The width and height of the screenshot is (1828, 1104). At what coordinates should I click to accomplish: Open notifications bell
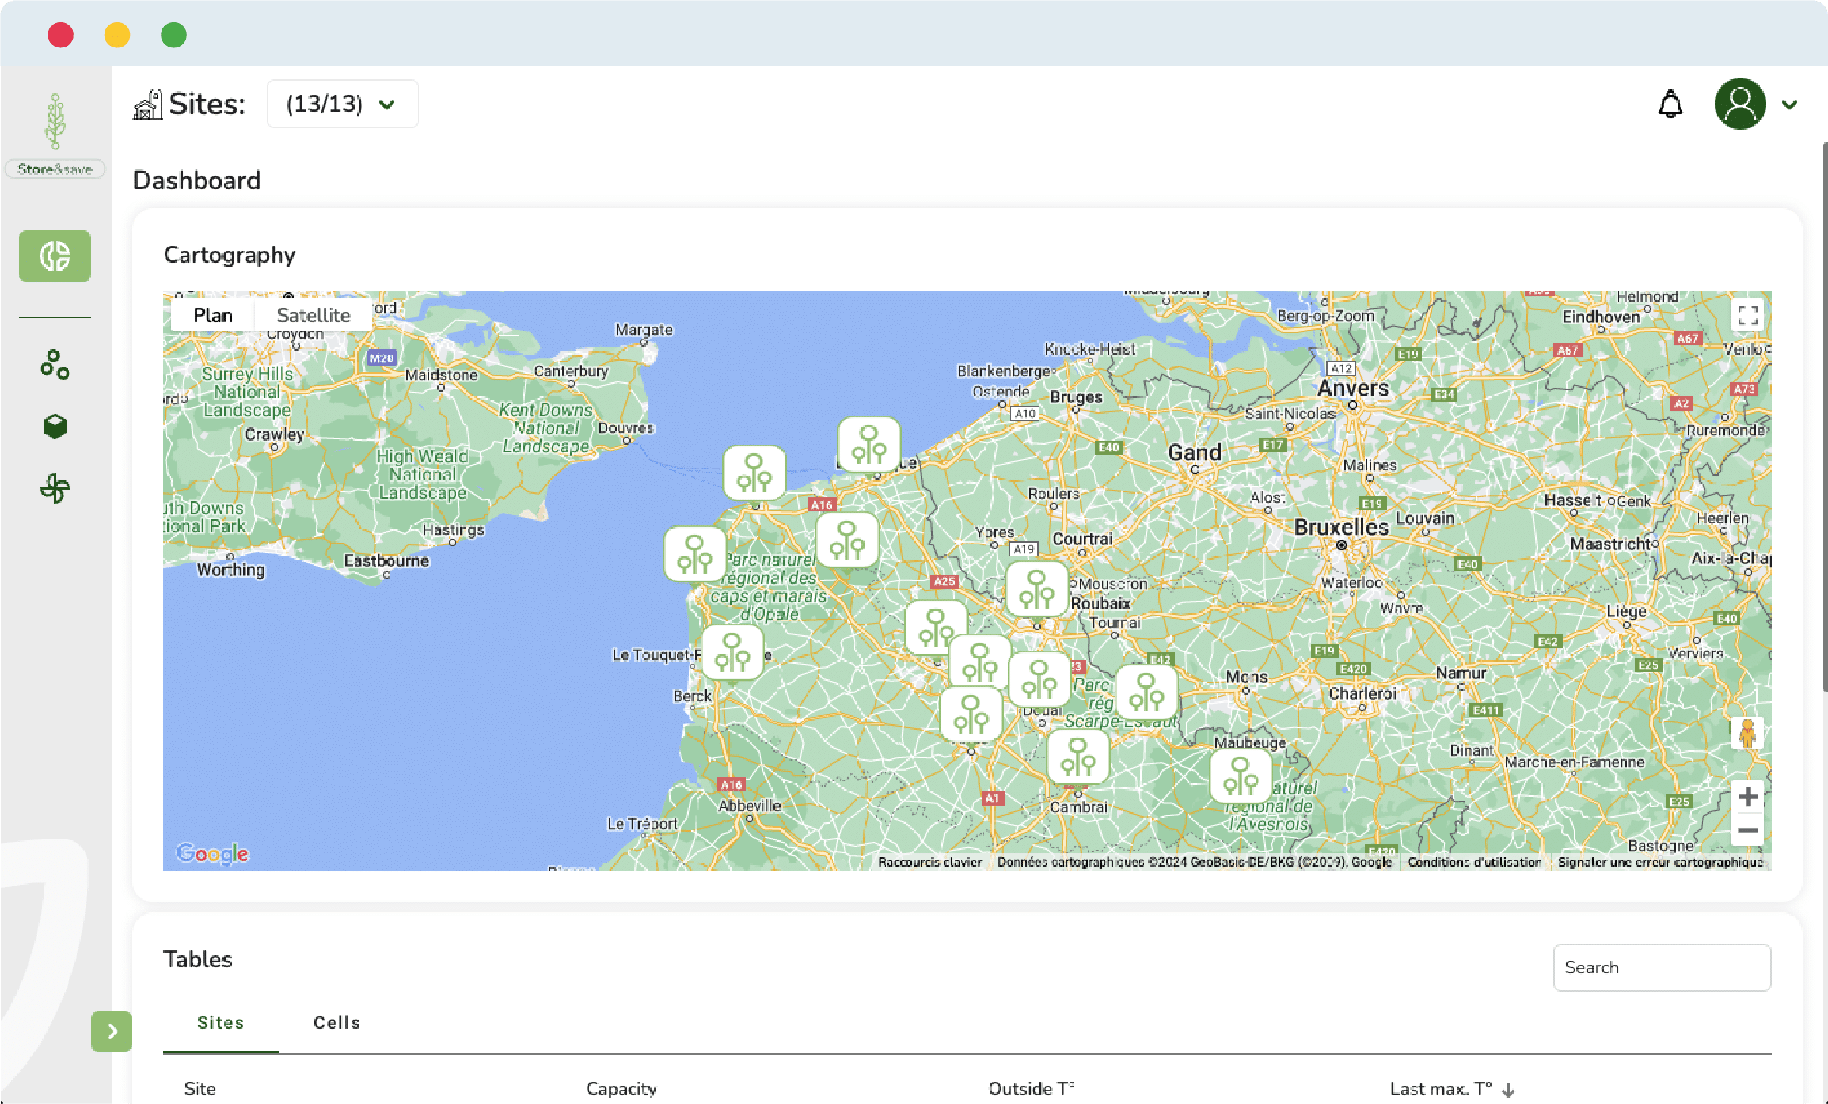[1670, 104]
